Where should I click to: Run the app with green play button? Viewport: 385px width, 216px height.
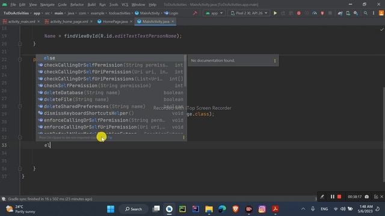pos(276,13)
